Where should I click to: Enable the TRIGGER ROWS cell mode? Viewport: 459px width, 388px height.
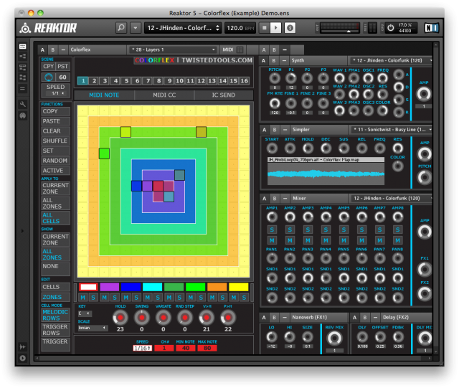[x=55, y=329]
